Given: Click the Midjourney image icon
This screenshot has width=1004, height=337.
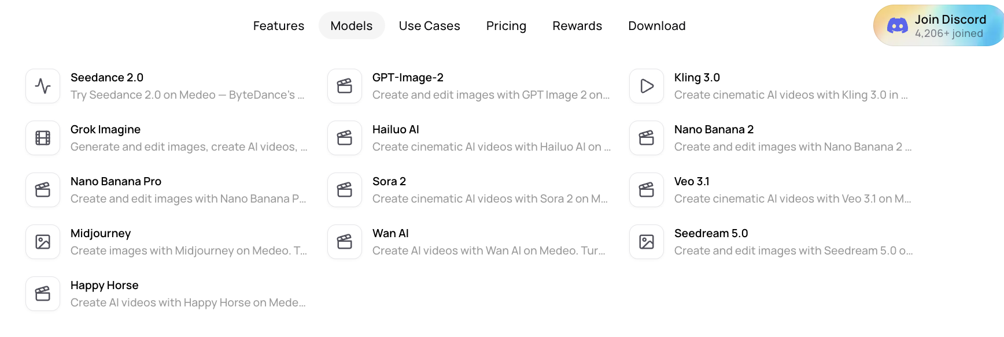Looking at the screenshot, I should 43,242.
